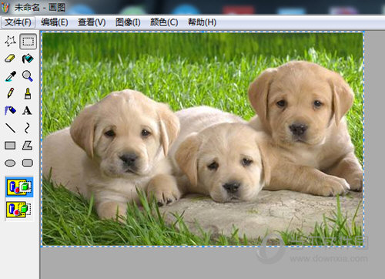
Task: Choose the straight Line tool
Action: pos(10,128)
